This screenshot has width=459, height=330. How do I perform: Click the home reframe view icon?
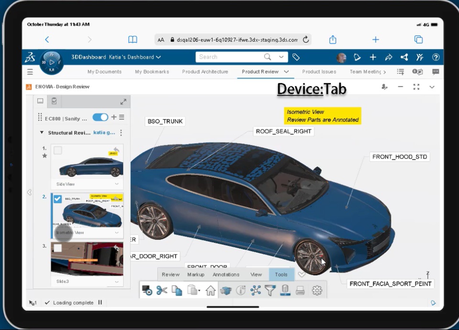210,290
